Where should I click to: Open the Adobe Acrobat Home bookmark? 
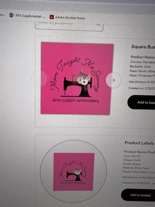pyautogui.click(x=67, y=17)
